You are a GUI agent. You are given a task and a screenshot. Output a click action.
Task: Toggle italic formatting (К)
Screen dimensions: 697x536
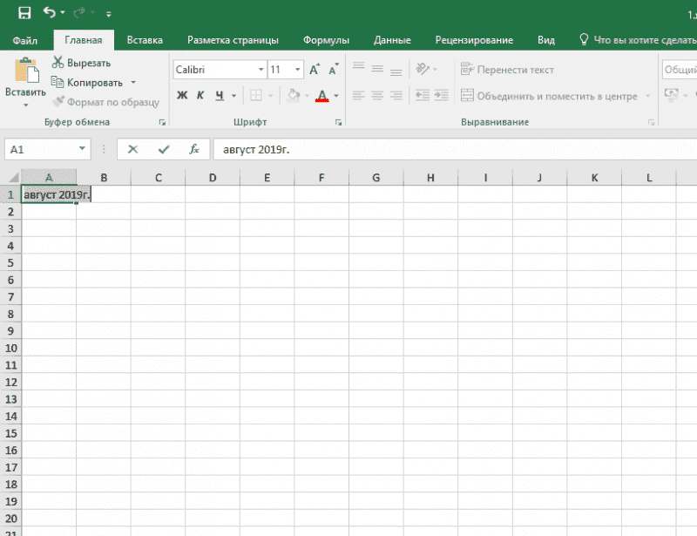click(200, 96)
